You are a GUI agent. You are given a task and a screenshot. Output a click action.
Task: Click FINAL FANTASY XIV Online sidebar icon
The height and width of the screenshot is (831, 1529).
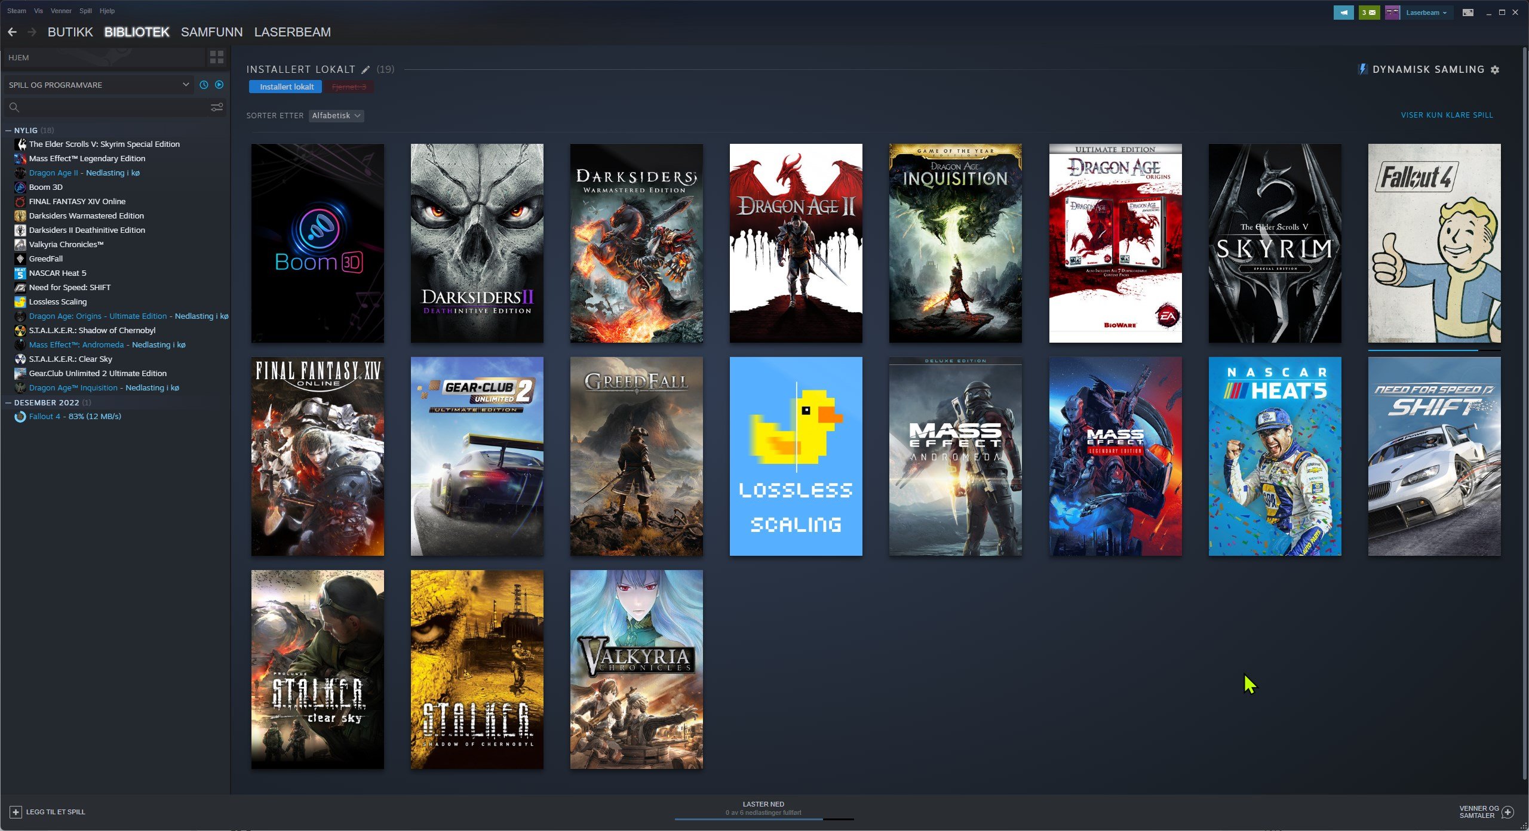click(20, 201)
